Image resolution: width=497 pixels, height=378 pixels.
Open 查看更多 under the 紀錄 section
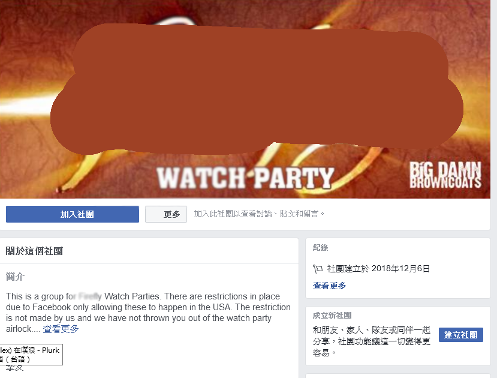[329, 286]
